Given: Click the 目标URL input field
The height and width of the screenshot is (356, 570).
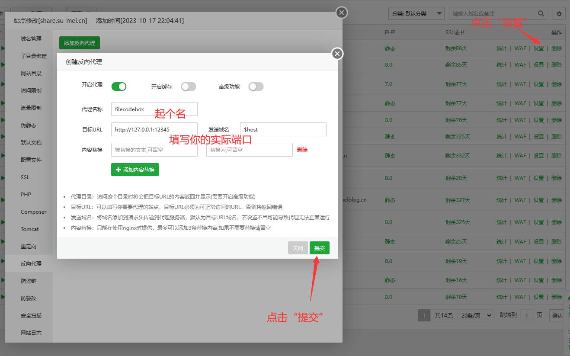Looking at the screenshot, I should [154, 129].
